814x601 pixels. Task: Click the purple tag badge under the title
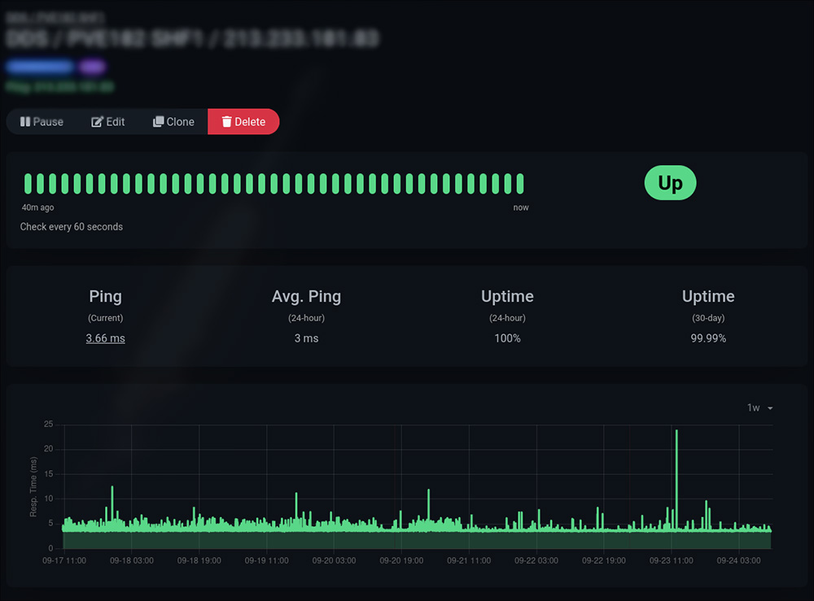click(91, 67)
